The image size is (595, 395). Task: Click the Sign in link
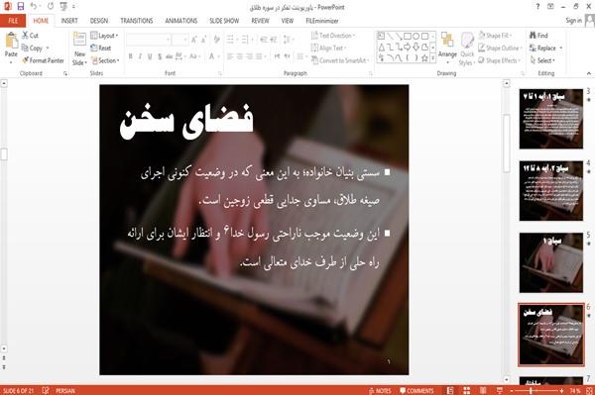click(x=573, y=21)
